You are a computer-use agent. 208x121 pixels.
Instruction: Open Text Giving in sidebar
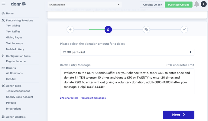pyautogui.click(x=13, y=26)
